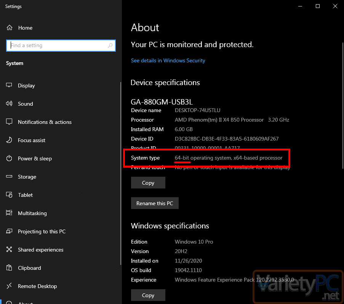Click the Multitasking icon

[9, 213]
